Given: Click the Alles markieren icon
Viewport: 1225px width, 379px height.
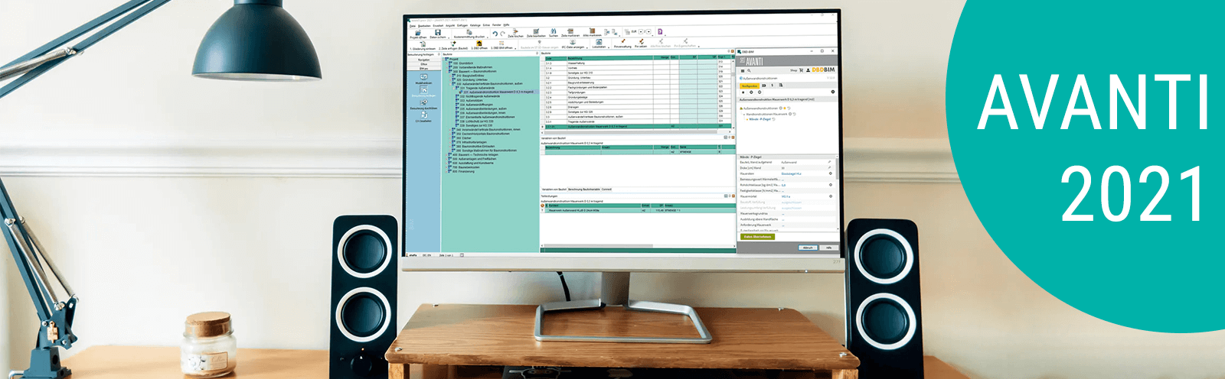Looking at the screenshot, I should click(593, 32).
